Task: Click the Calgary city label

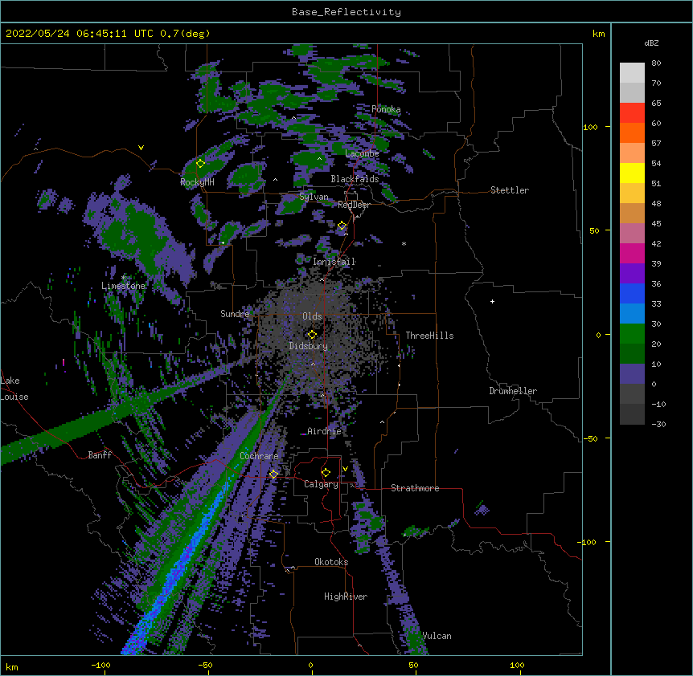Action: 321,484
